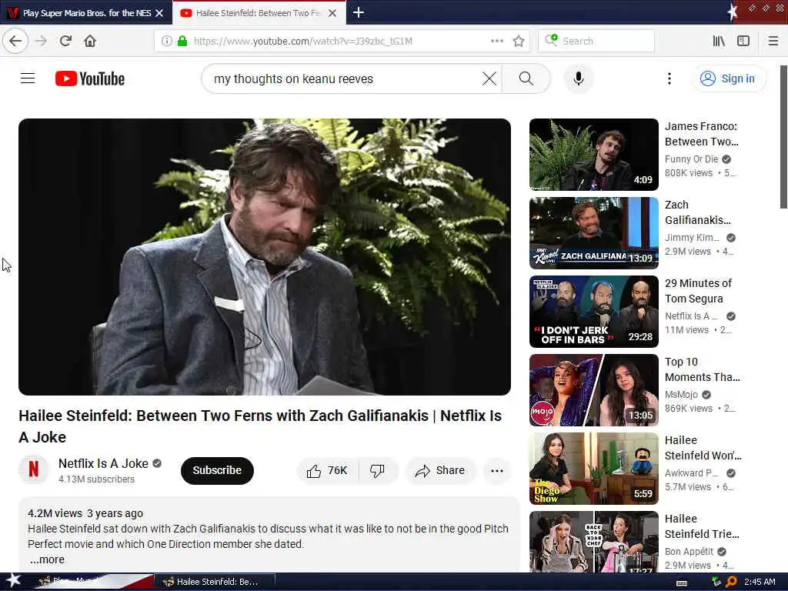The image size is (788, 591).
Task: Play the main video player
Action: 265,257
